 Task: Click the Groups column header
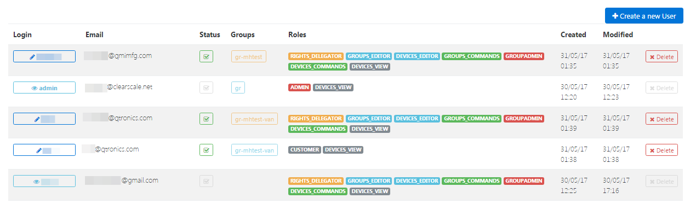point(243,34)
